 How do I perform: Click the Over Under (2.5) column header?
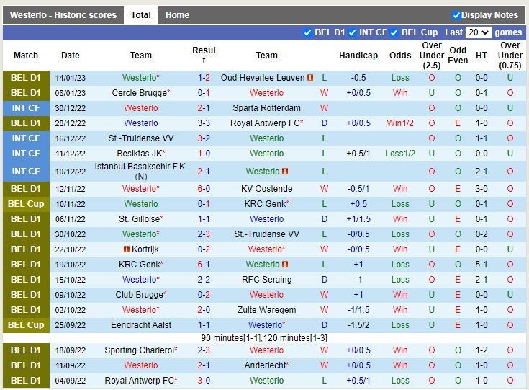click(432, 56)
